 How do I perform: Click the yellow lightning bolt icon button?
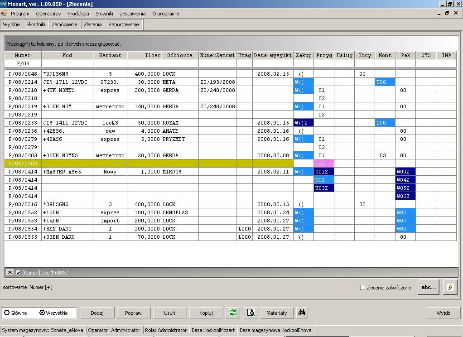coord(450,287)
